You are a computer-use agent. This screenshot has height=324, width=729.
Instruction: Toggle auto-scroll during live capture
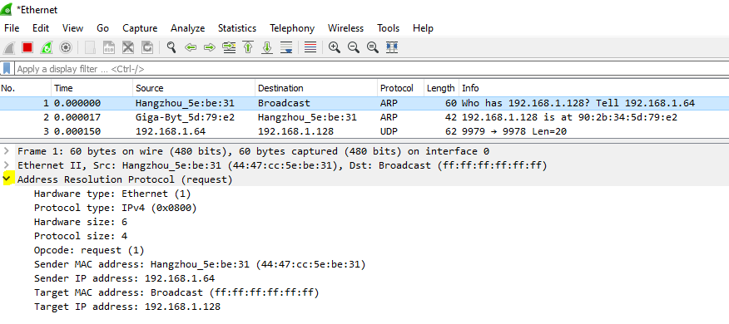pyautogui.click(x=287, y=47)
